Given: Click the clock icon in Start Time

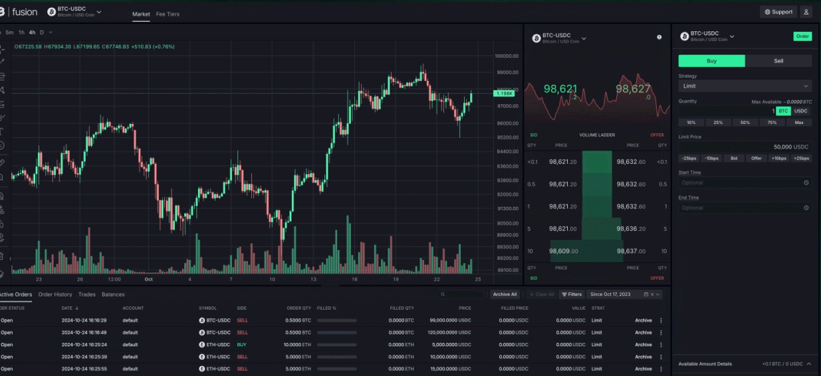Looking at the screenshot, I should point(806,182).
